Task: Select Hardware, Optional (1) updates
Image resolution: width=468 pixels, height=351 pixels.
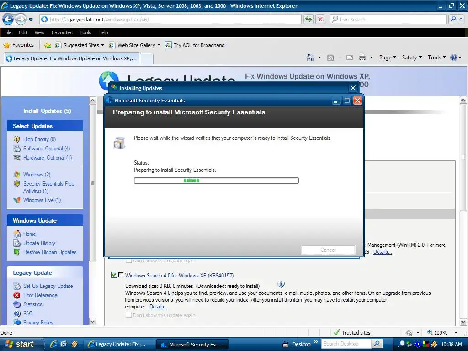Action: pos(48,158)
